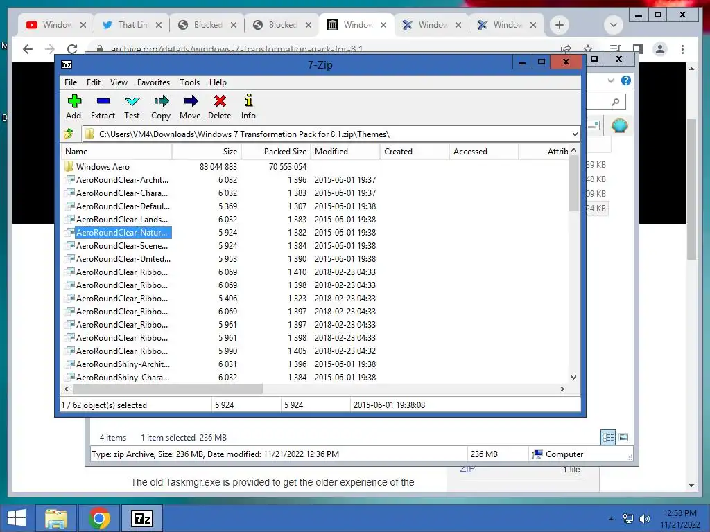
Task: Expand the Explorer ribbon chevron
Action: (x=610, y=80)
